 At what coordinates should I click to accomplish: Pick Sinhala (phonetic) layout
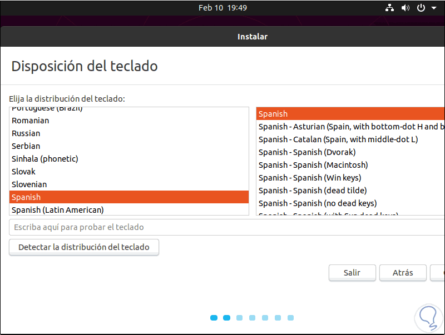point(45,159)
